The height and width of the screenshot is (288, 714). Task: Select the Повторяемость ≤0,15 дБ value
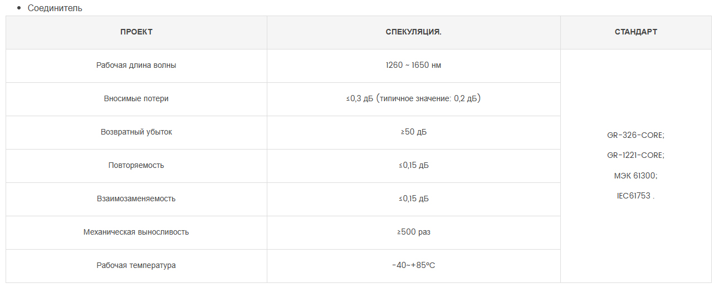[x=414, y=166]
